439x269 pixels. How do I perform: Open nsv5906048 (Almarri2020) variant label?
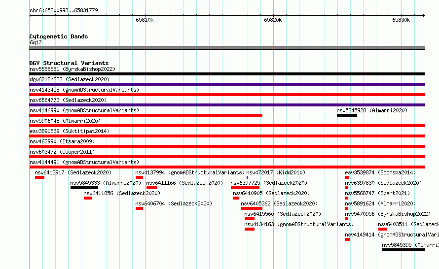65,121
